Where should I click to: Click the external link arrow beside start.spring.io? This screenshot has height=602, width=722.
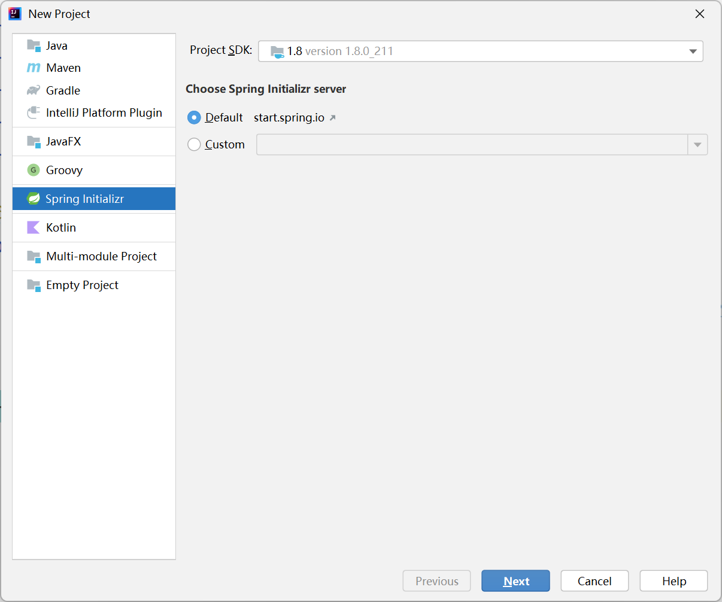333,118
